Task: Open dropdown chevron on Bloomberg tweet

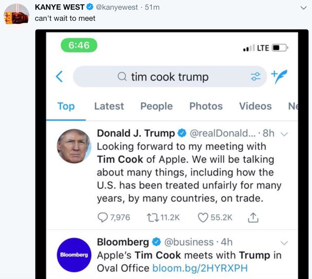Action: tap(284, 243)
